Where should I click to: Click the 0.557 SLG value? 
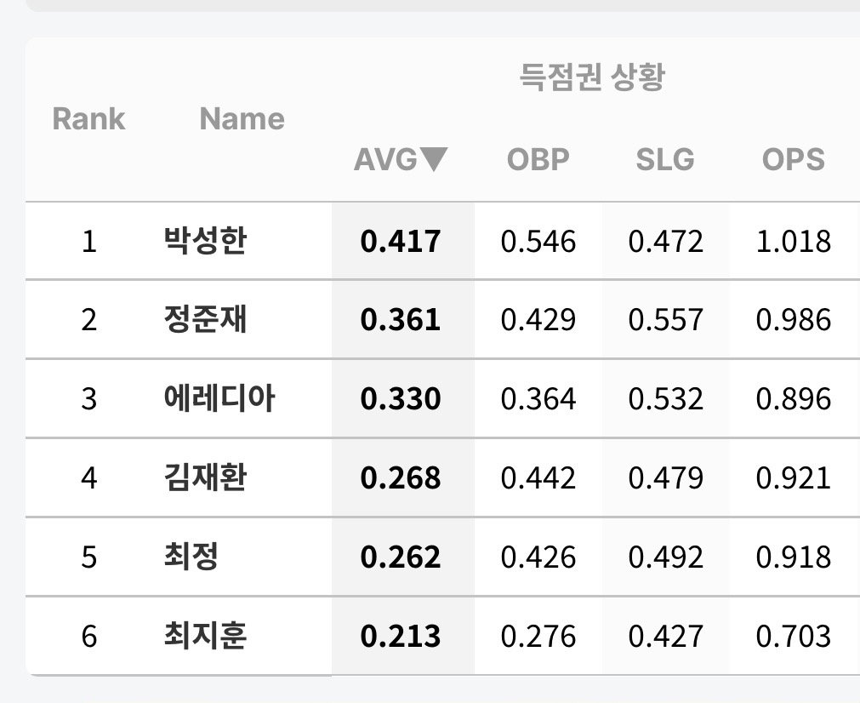pyautogui.click(x=665, y=319)
